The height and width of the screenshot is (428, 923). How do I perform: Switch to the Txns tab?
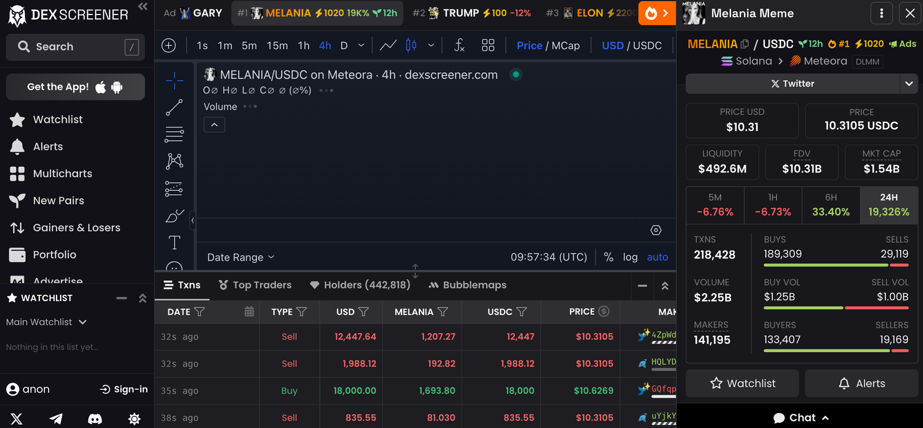point(182,285)
